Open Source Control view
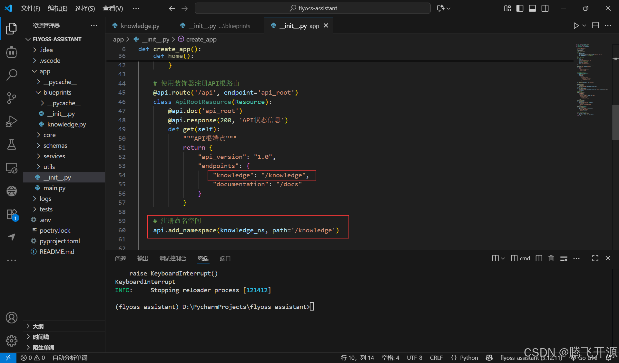This screenshot has height=363, width=619. (x=12, y=98)
